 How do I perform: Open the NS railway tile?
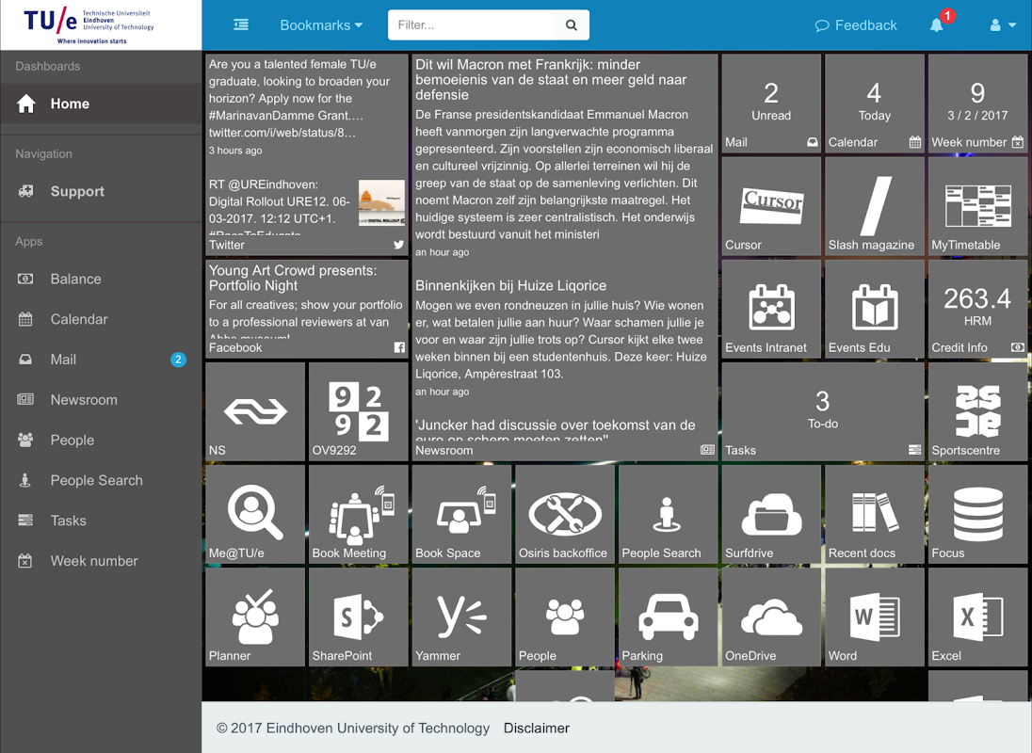[255, 411]
